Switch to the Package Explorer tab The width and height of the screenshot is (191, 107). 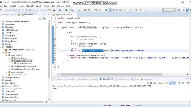(x=8, y=15)
